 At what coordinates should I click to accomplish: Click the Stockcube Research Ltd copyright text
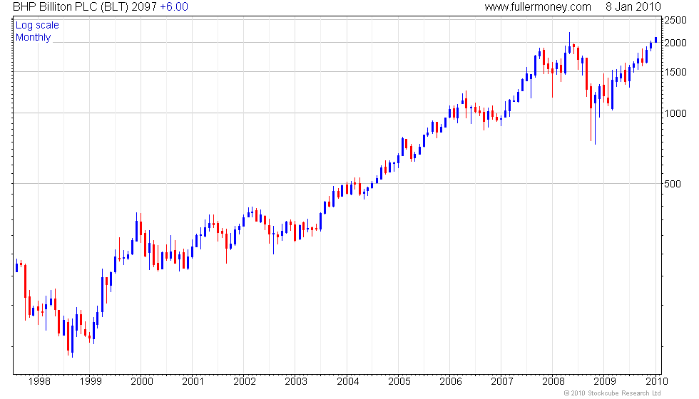(x=612, y=393)
